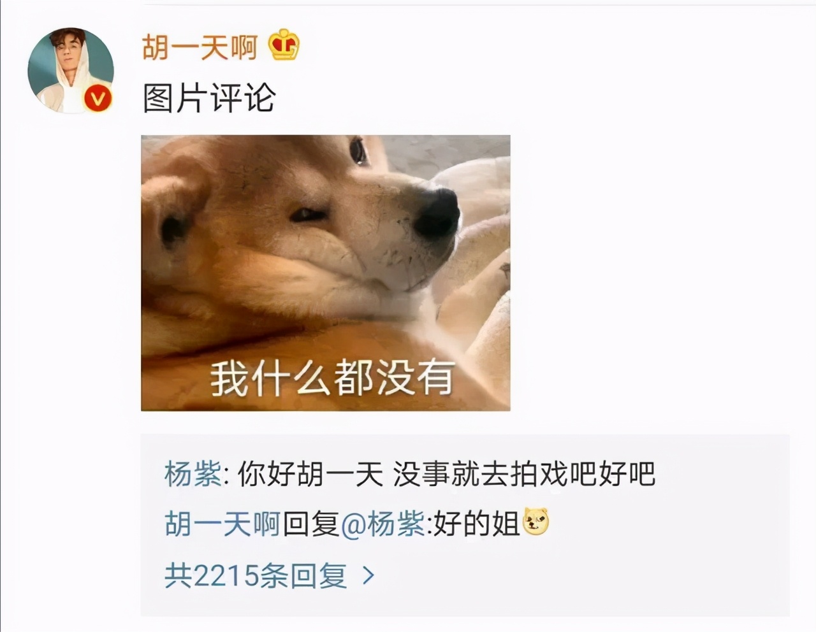Click the reply text 没事就去拍戏吧好吧
816x632 pixels.
[524, 474]
